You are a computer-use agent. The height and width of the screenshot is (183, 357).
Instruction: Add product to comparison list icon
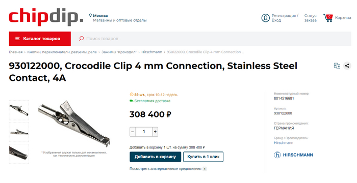pos(337,66)
